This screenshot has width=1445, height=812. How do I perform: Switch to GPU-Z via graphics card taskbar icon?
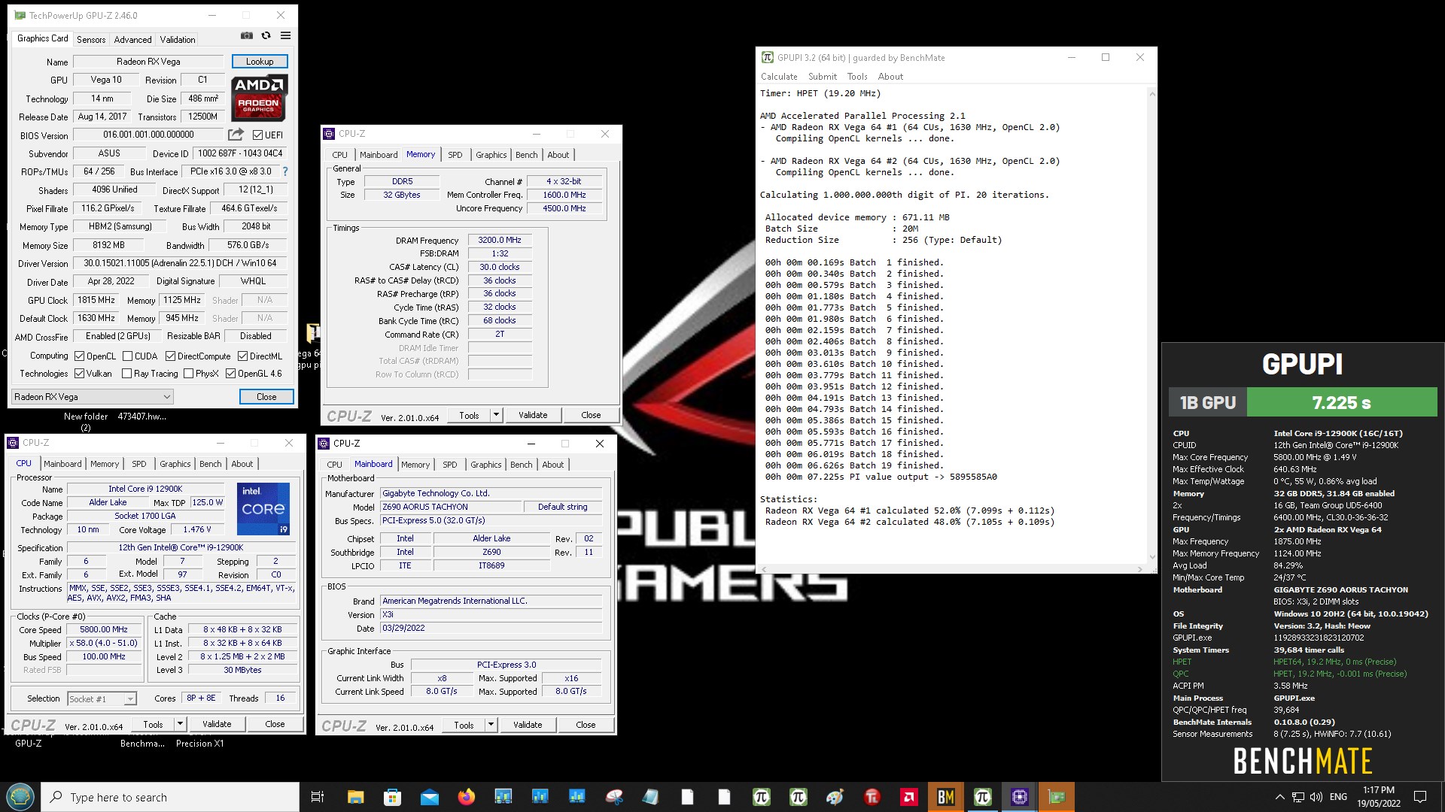(1057, 797)
